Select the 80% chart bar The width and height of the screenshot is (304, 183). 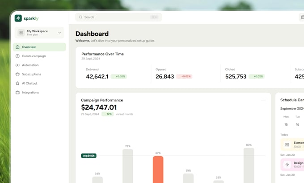coord(249,166)
